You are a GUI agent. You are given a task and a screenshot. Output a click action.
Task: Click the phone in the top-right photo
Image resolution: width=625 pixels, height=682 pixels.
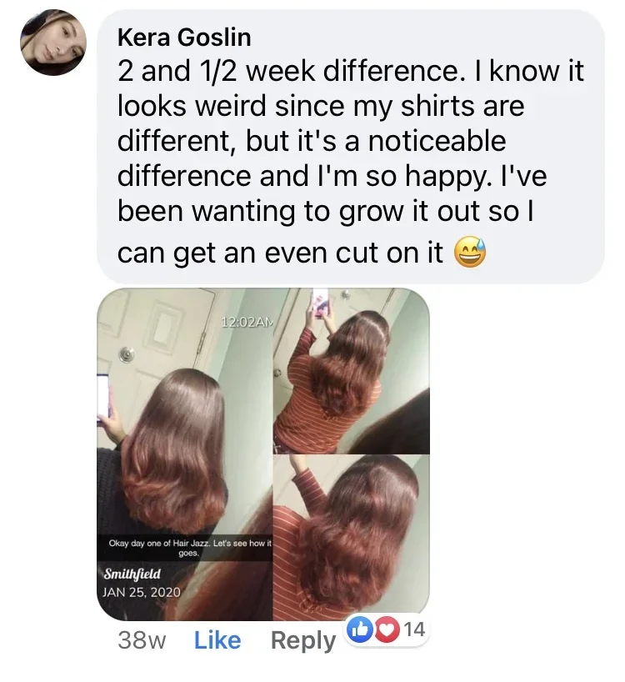(x=321, y=303)
